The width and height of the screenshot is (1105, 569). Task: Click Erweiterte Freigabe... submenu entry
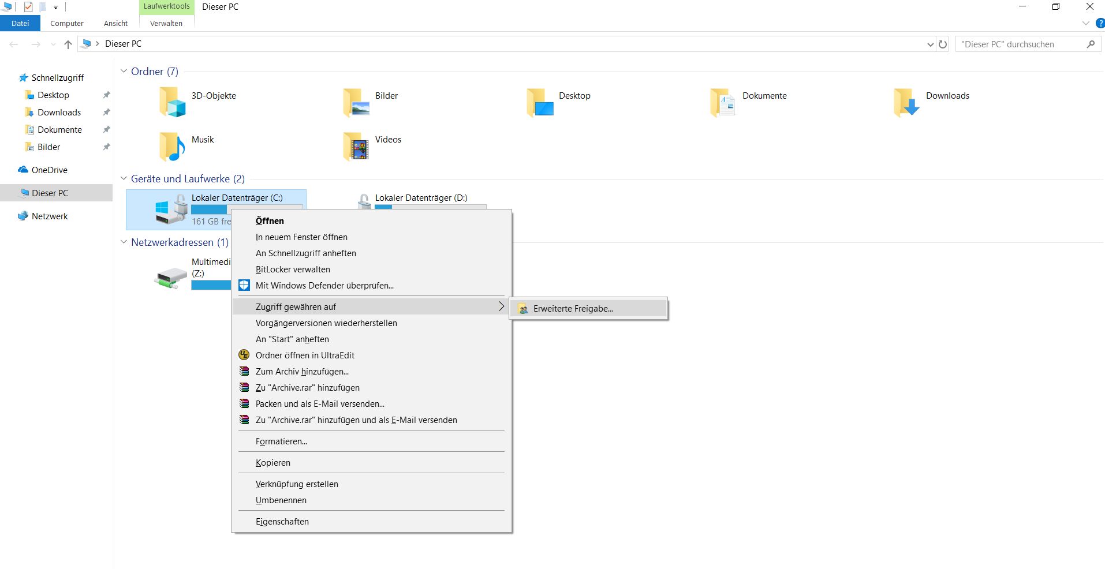[x=589, y=309]
